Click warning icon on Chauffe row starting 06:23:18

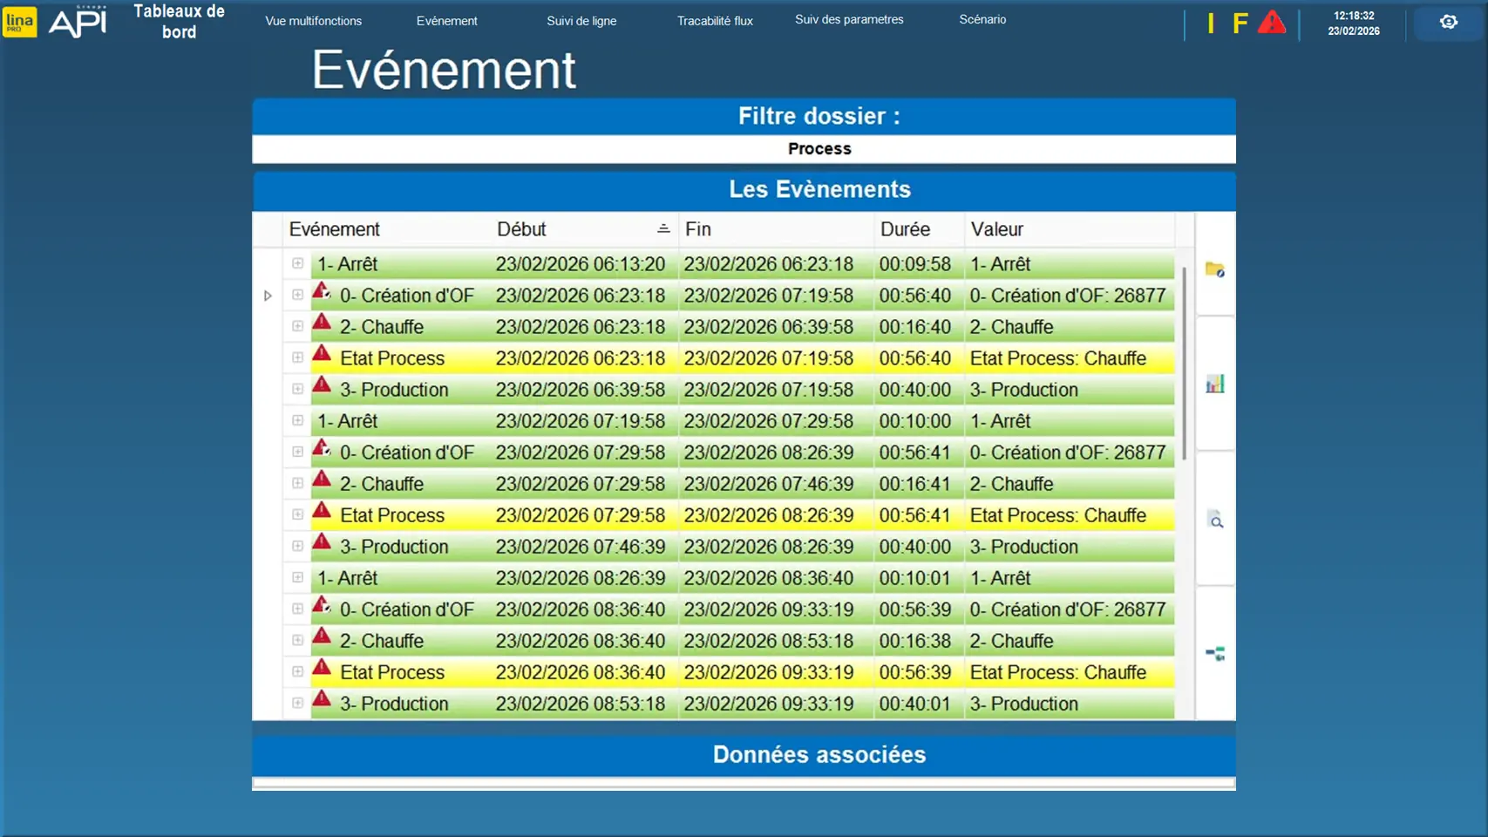(322, 323)
